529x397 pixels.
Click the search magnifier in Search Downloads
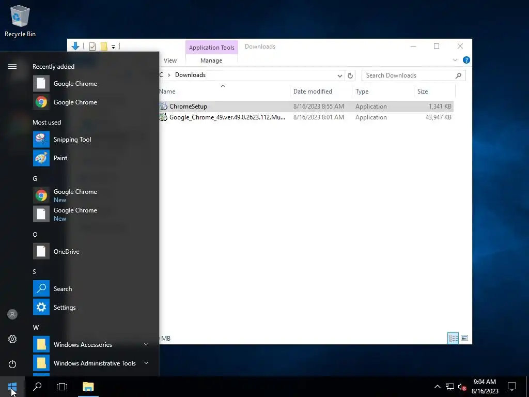click(x=458, y=75)
